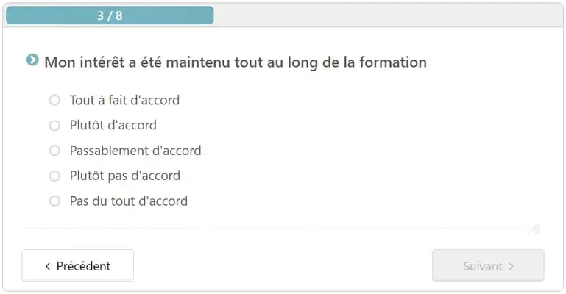The image size is (566, 294).
Task: Click the right chevron inside the Suivant button
Action: pyautogui.click(x=511, y=266)
